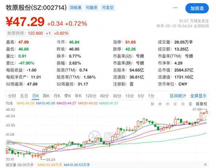The image size is (216, 168).
Task: Click the 深股通 tag
Action: click(75, 8)
